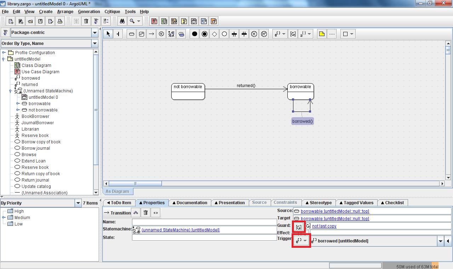
Task: Click the yellow Comment note tool
Action: pyautogui.click(x=321, y=34)
